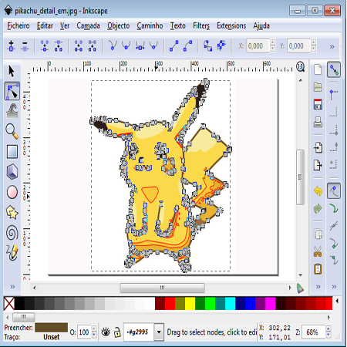The image size is (347, 347).
Task: Click the Unset stroke label
Action: tap(52, 337)
